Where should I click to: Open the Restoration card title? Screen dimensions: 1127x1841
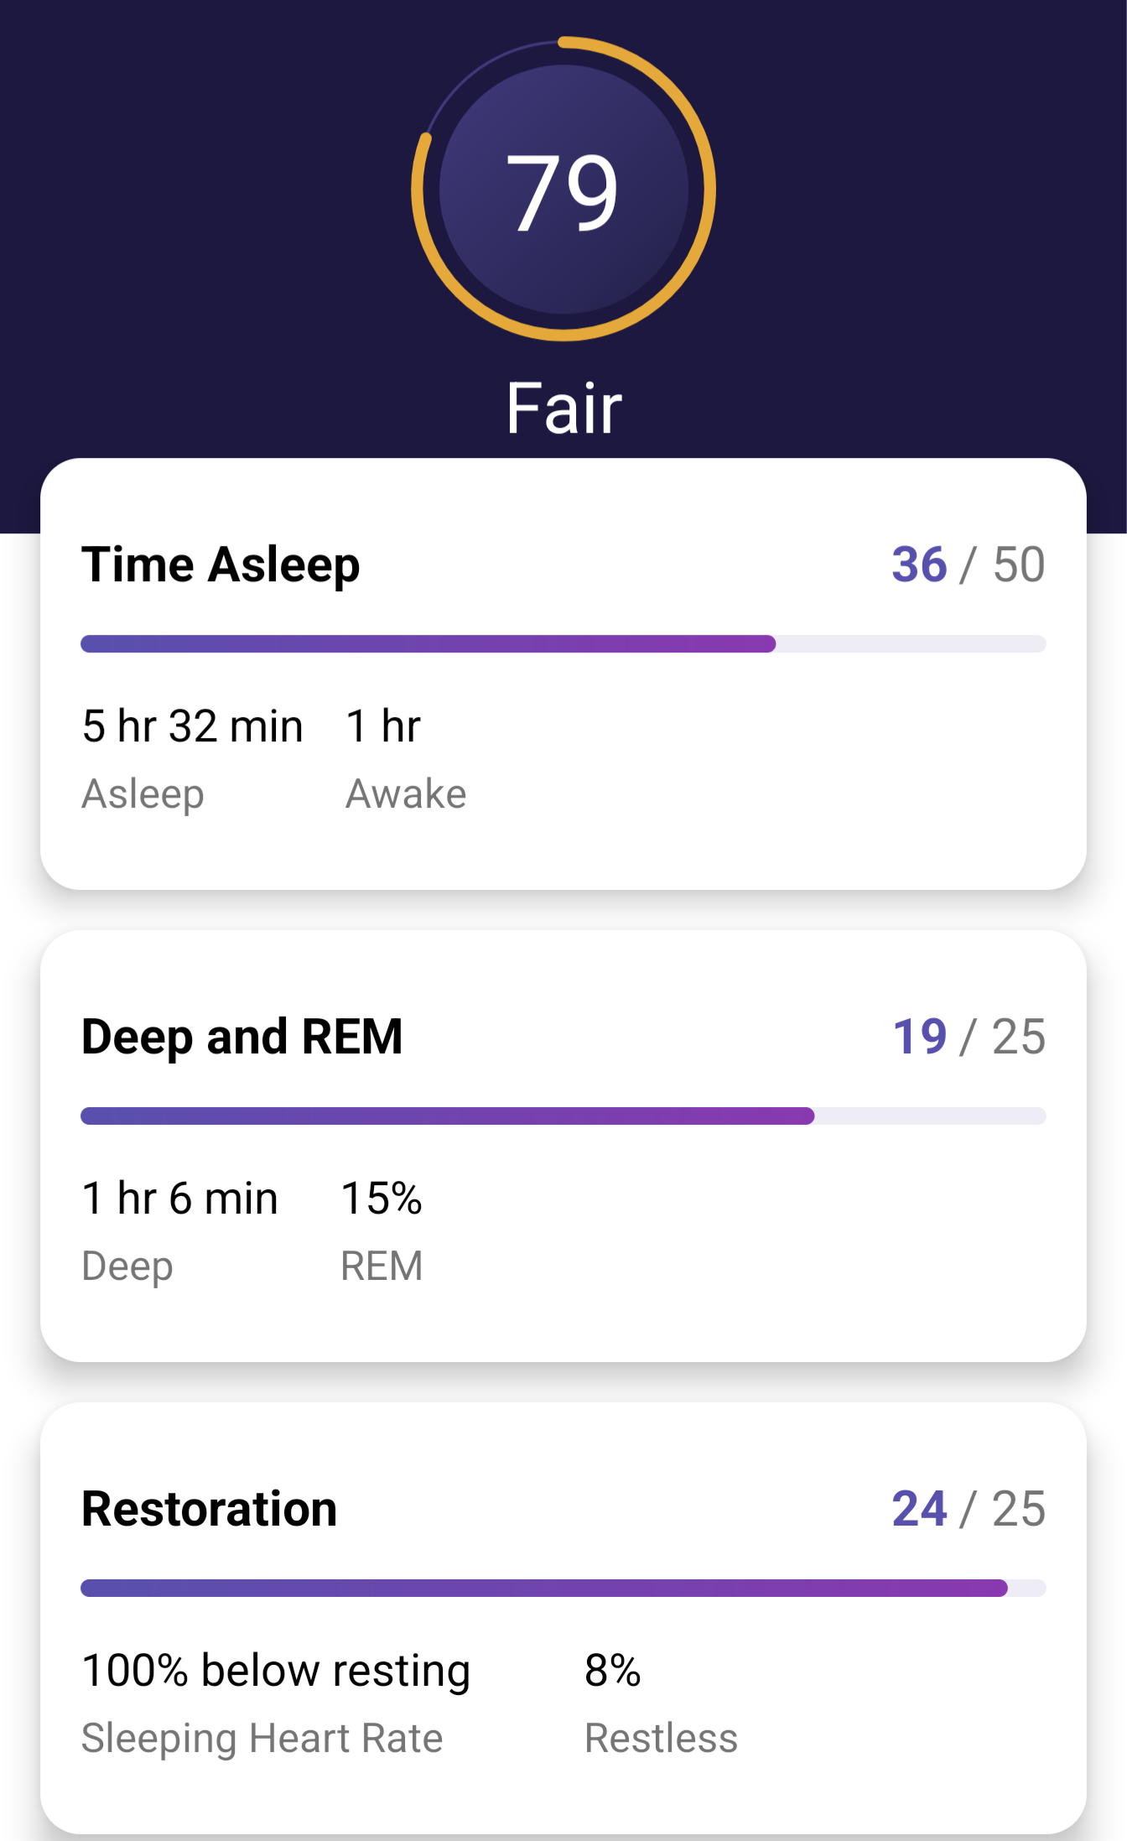[210, 1509]
